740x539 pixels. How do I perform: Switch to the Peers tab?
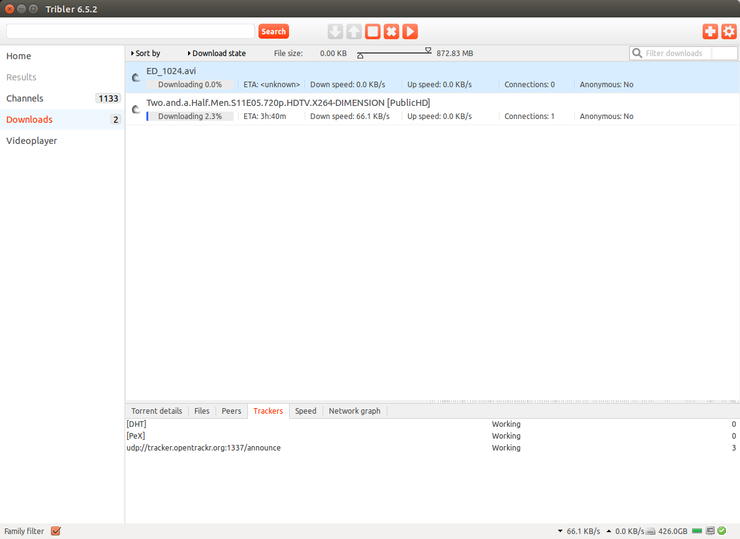point(231,411)
